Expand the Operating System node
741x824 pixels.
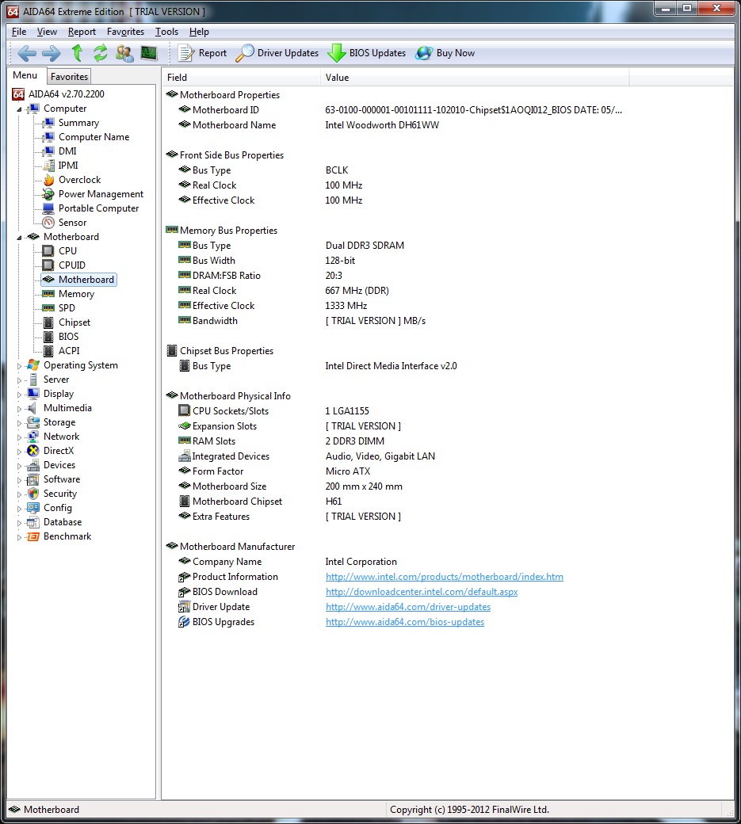(21, 365)
